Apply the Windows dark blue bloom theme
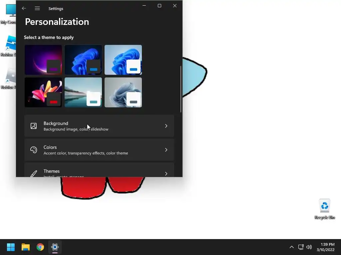The image size is (341, 255). coord(83,60)
